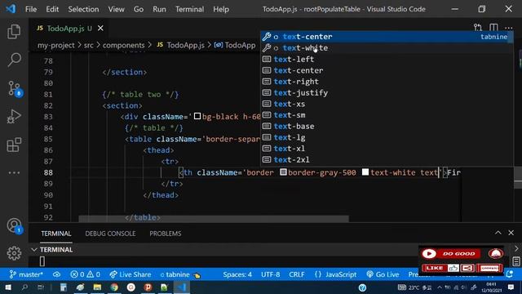Switch to the TERMINAL panel tab

56,234
